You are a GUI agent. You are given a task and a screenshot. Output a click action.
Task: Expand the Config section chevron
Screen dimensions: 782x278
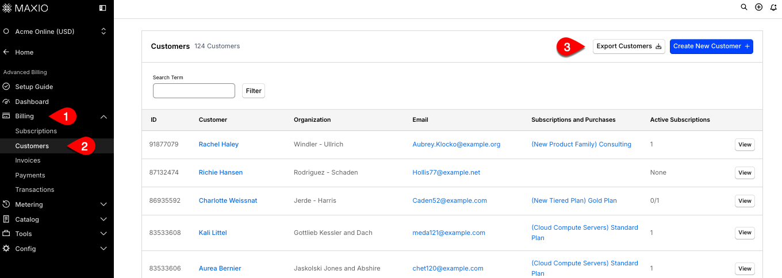(x=103, y=249)
